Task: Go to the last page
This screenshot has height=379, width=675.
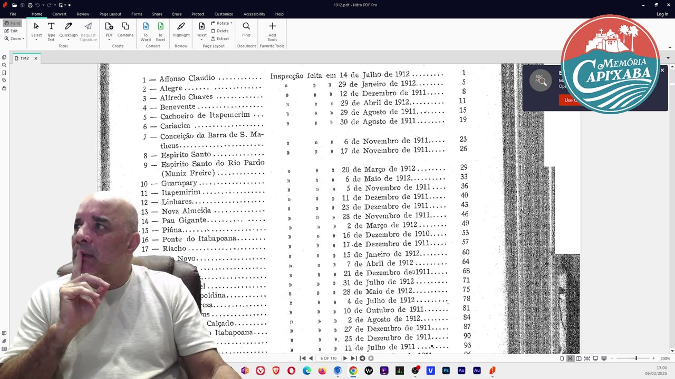Action: (353, 358)
